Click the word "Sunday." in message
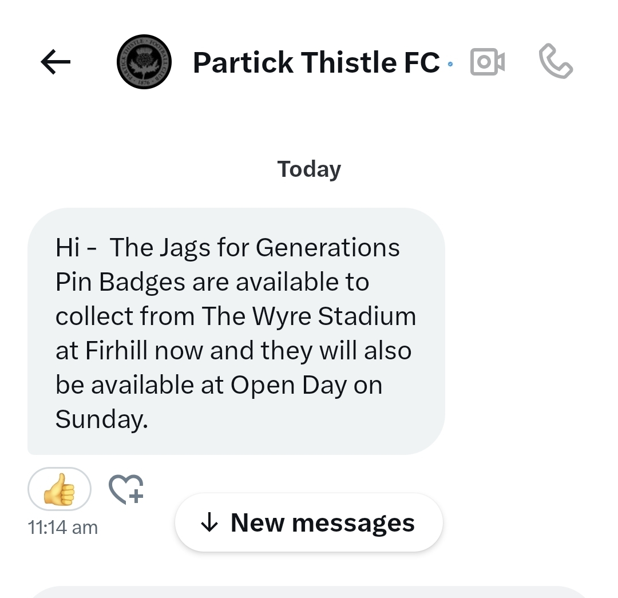The image size is (618, 598). (102, 419)
